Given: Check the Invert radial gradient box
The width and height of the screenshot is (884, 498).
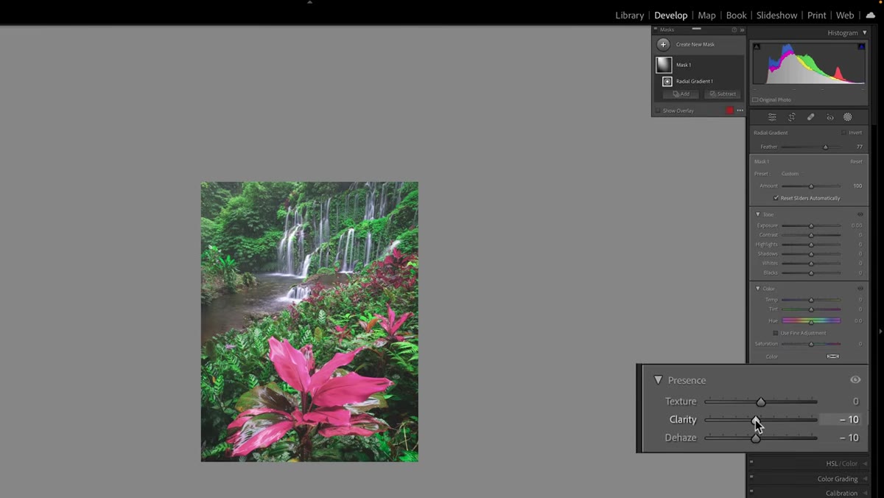Looking at the screenshot, I should [844, 133].
